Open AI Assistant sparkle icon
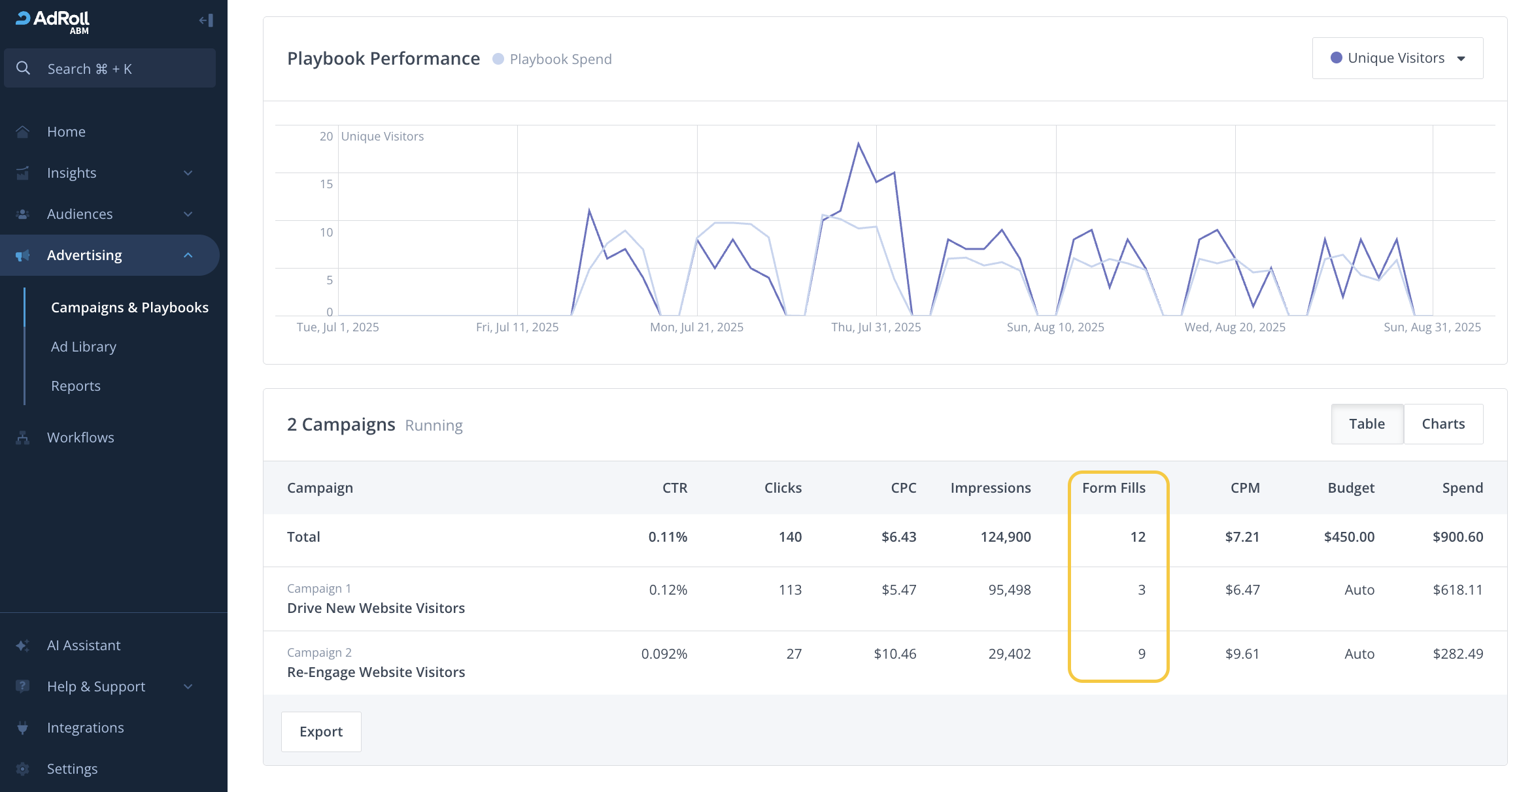Screen dimensions: 1517x792 click(x=23, y=646)
